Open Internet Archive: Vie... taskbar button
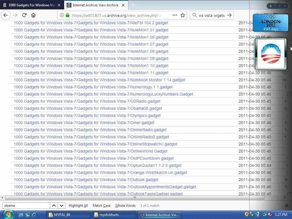This screenshot has height=219, width=292. pyautogui.click(x=160, y=215)
